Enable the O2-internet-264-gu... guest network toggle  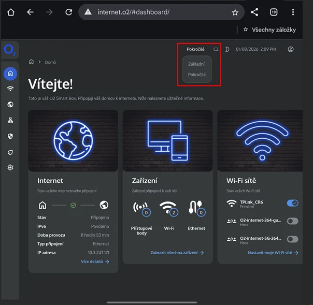coord(293,221)
